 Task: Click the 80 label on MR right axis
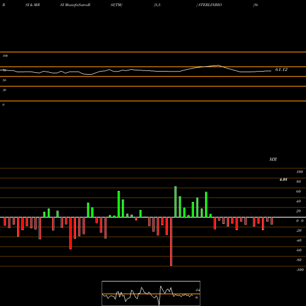tap(299, 182)
